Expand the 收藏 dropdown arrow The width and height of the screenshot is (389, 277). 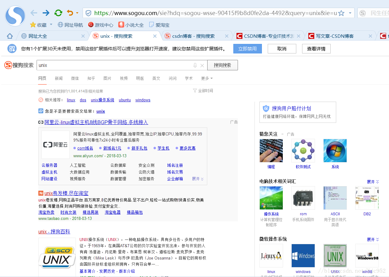[x=51, y=25]
